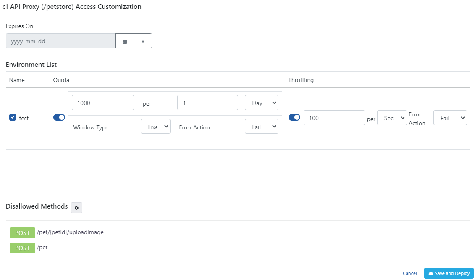This screenshot has height=280, width=475.
Task: Select the POST badge for /pet/{petId}/uploadImage
Action: point(22,232)
